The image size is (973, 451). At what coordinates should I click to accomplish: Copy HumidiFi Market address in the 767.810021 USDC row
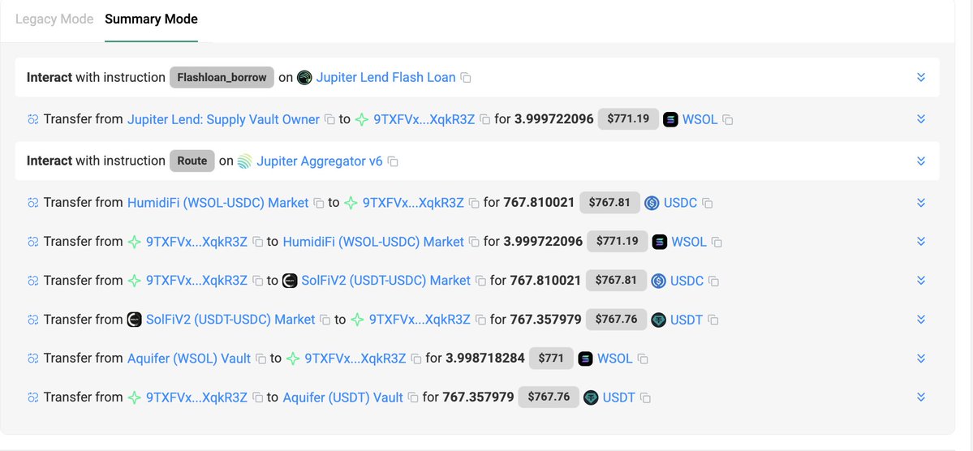pyautogui.click(x=319, y=204)
